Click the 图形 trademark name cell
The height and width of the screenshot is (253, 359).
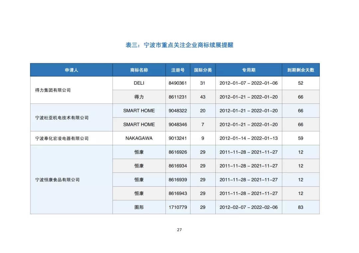139,207
